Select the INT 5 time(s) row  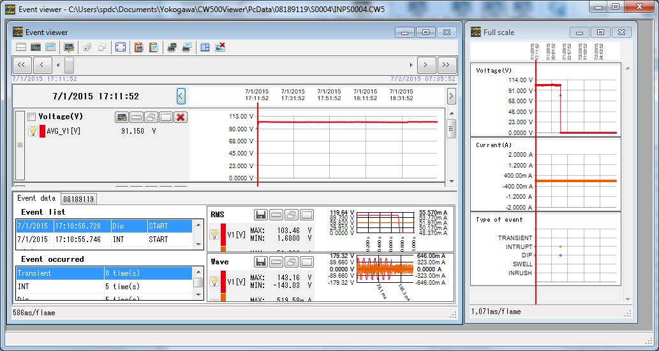[104, 287]
